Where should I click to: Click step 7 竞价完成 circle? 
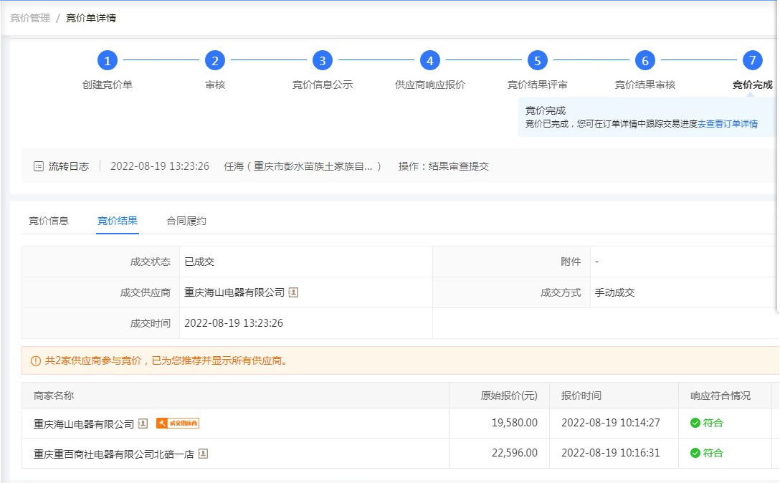click(752, 61)
